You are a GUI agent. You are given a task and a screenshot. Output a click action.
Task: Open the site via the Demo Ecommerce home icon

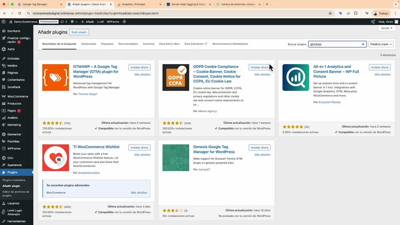click(x=11, y=22)
